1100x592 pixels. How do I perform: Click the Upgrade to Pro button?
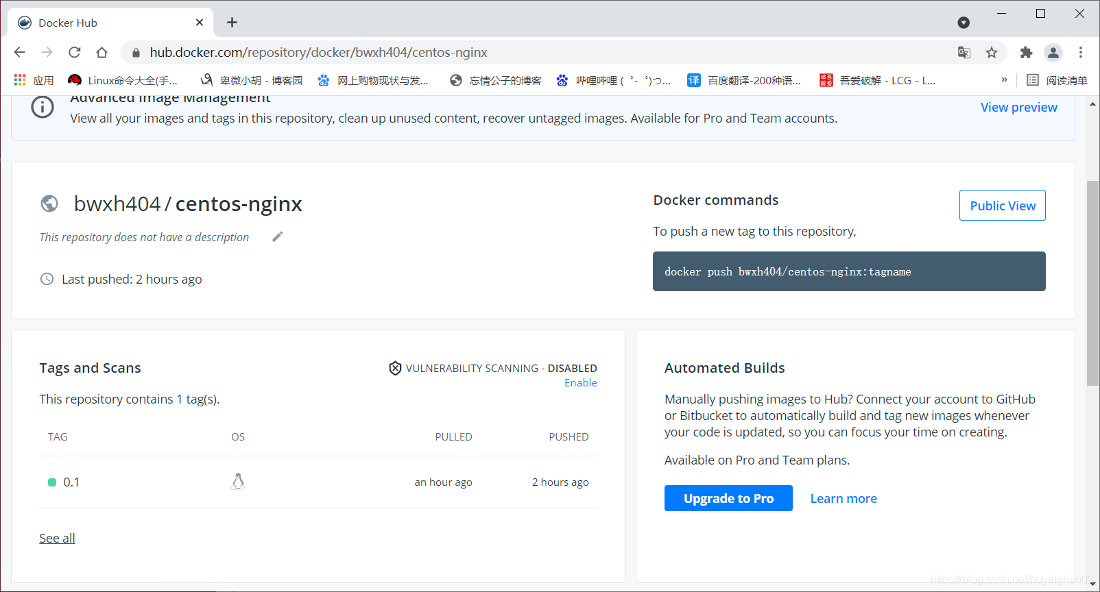click(728, 498)
